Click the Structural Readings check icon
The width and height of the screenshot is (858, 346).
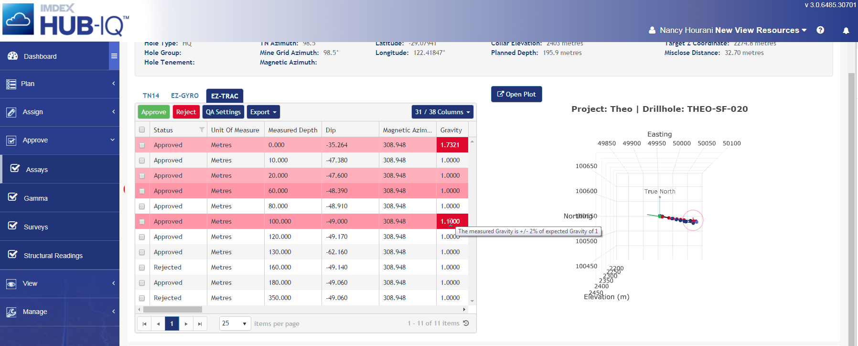point(13,254)
